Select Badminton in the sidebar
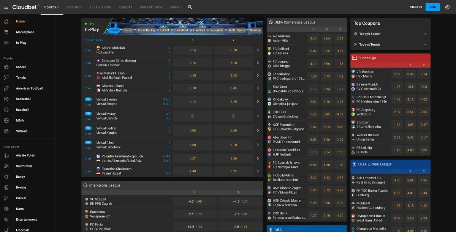 click(24, 166)
